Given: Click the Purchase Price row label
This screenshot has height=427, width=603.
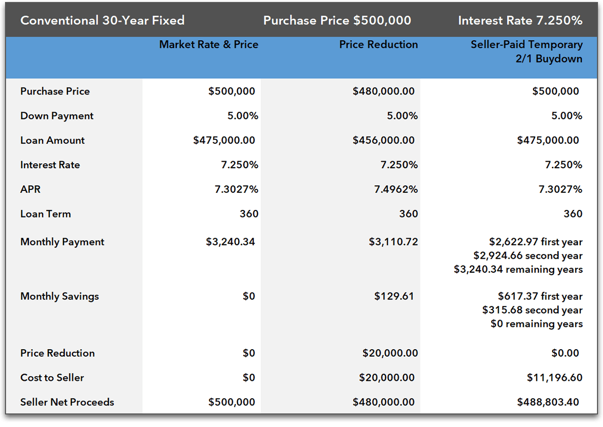Looking at the screenshot, I should click(55, 91).
